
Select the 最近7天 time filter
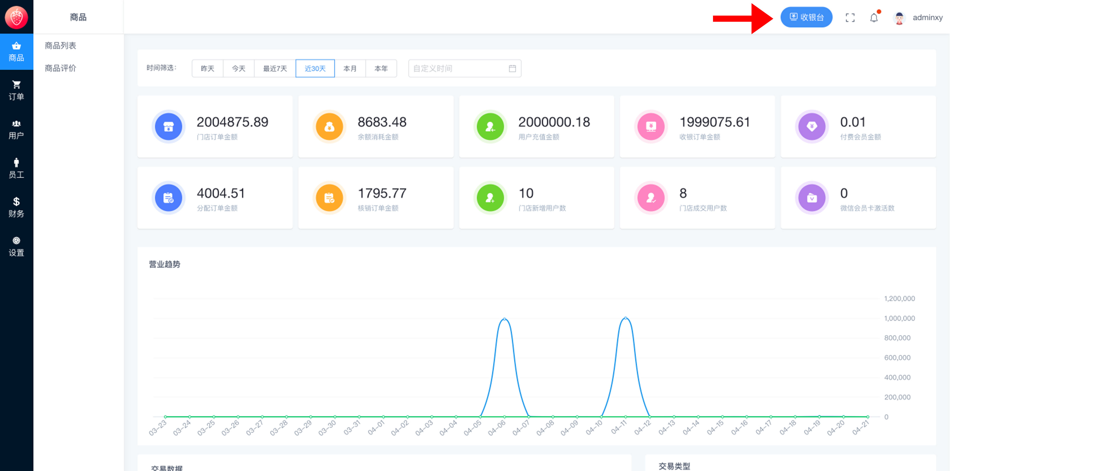pos(275,68)
